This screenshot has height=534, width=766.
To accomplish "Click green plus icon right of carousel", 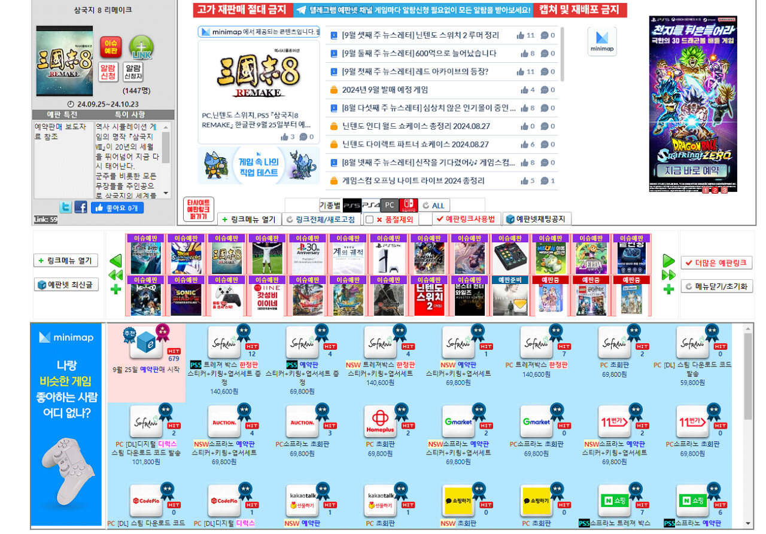I will [668, 289].
